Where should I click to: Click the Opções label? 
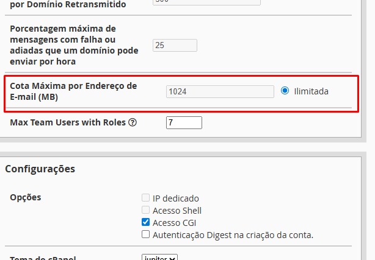pyautogui.click(x=26, y=198)
